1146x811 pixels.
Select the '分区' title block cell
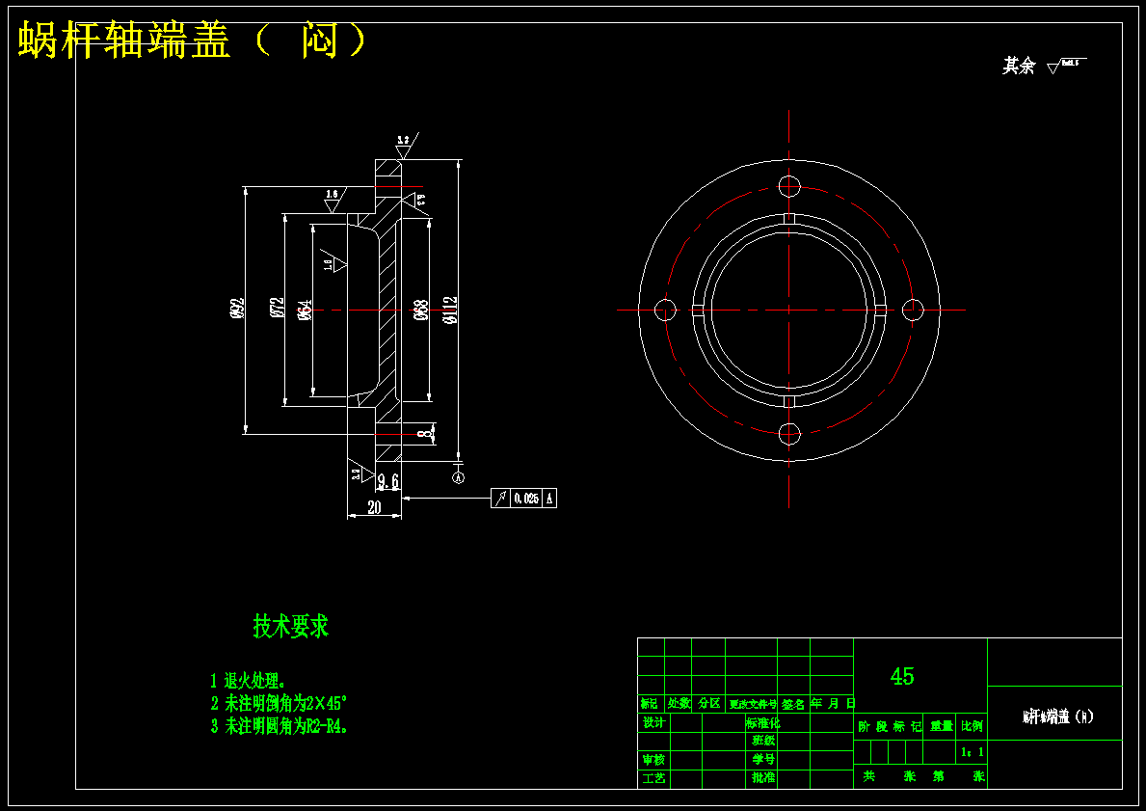click(709, 704)
